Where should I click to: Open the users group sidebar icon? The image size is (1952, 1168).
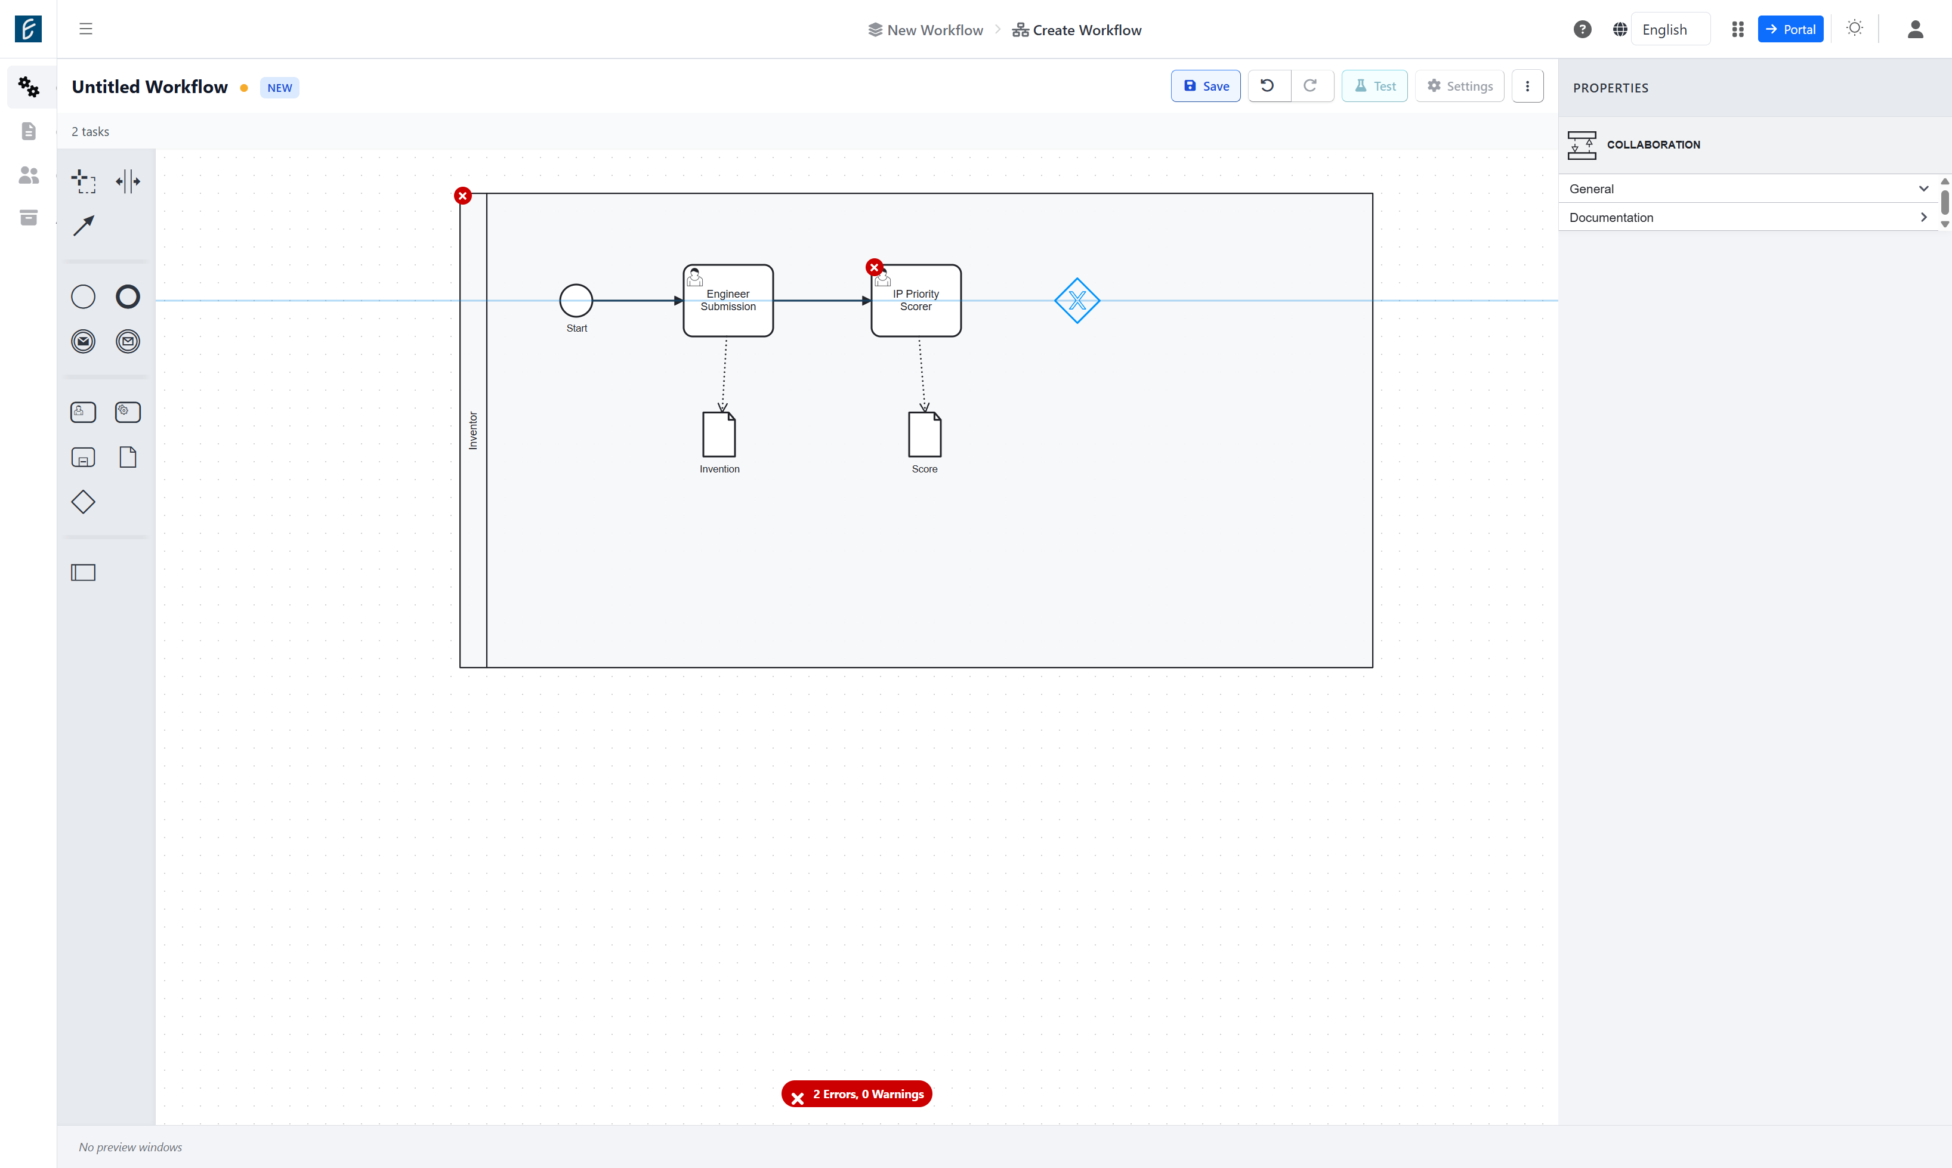point(28,175)
